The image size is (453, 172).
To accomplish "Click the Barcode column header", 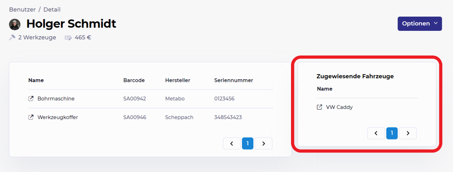I will (134, 80).
